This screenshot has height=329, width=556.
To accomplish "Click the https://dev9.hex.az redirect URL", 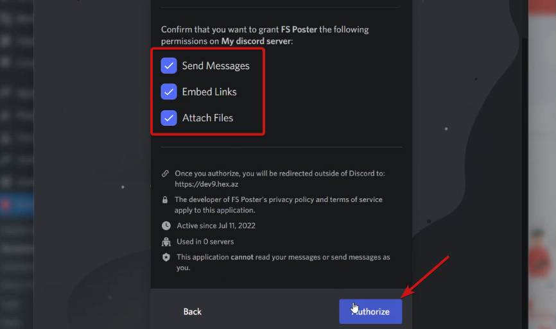I will tap(206, 184).
